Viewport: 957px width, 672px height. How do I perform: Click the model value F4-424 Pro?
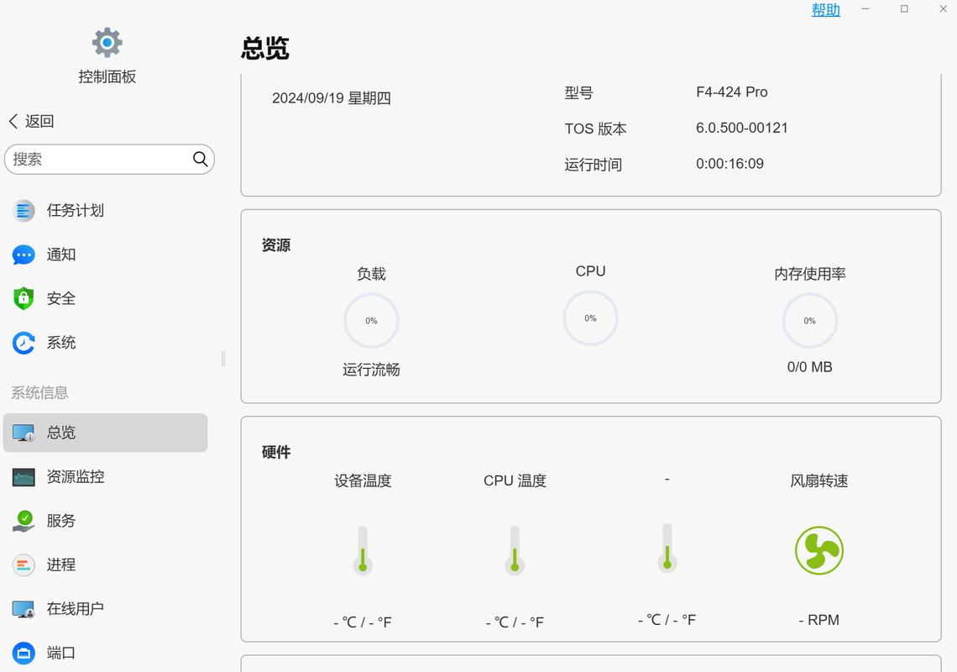732,92
